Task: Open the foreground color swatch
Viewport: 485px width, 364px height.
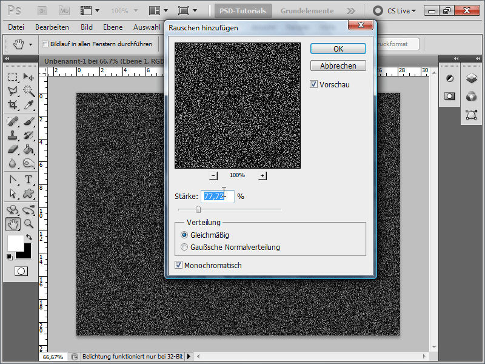Action: click(x=15, y=243)
